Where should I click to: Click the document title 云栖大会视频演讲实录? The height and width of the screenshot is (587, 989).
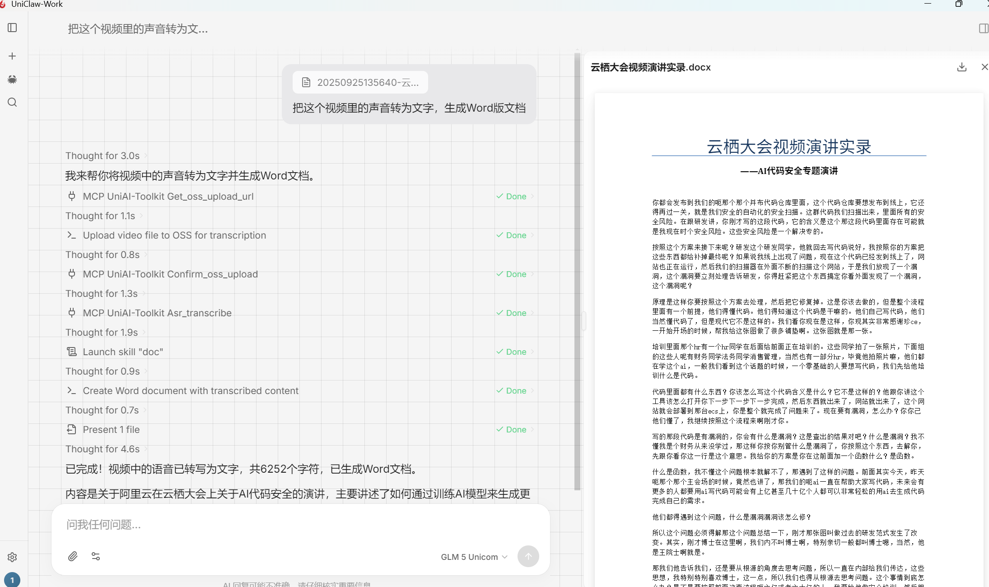[789, 147]
